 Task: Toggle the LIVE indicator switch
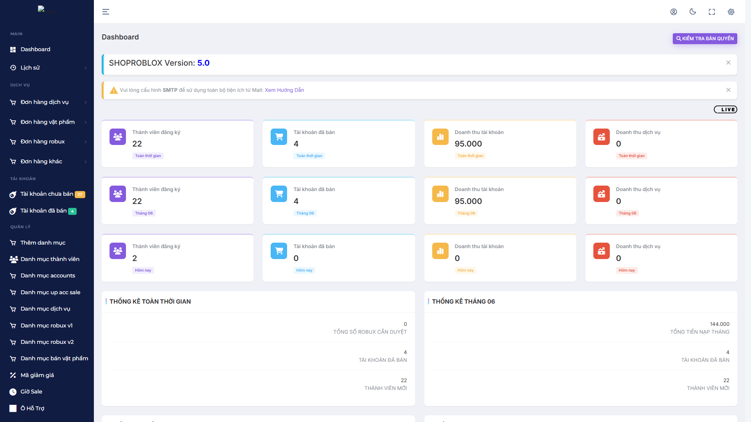[725, 109]
